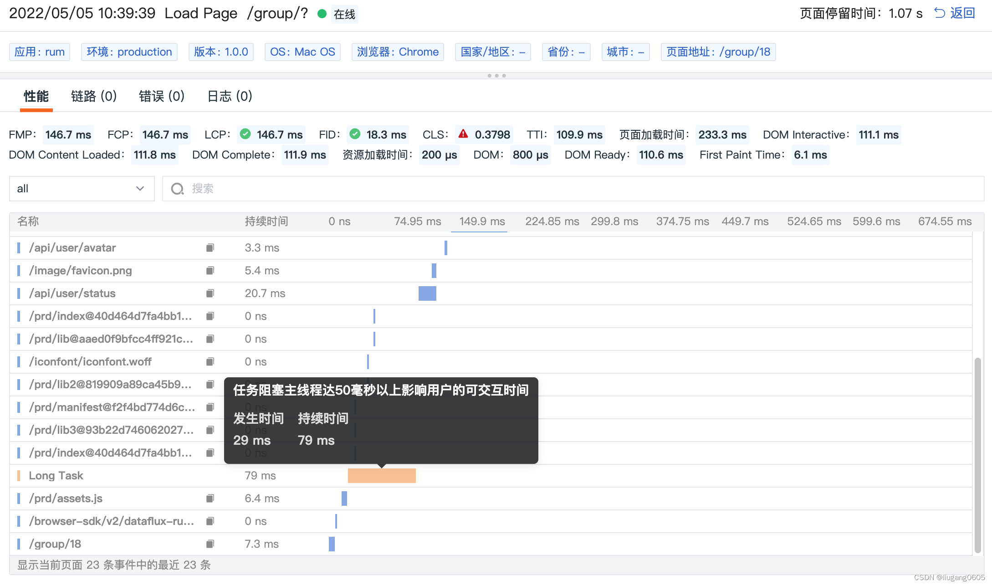
Task: Click the /prd/assets.js blue timeline bar
Action: (x=344, y=499)
